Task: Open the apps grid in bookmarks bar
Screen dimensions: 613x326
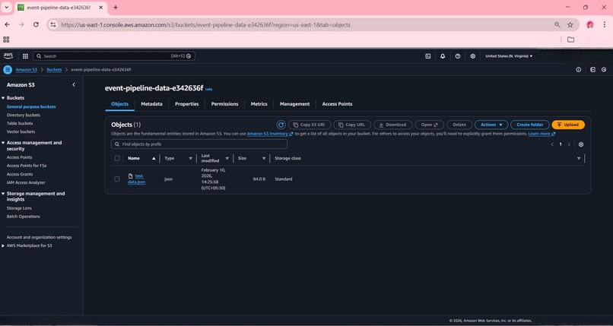Action: point(6,40)
